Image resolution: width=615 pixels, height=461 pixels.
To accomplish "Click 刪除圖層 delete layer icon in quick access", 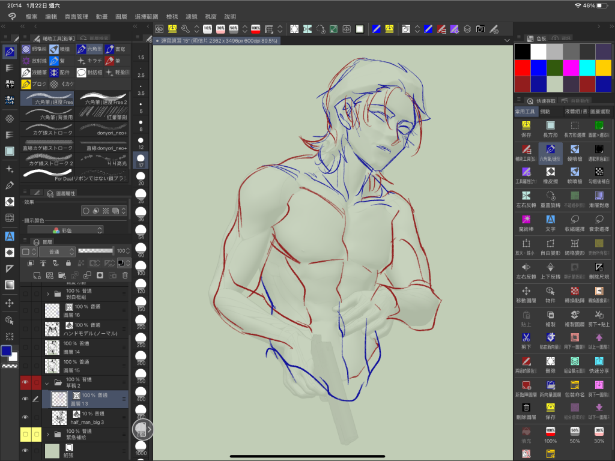I will 526,412.
